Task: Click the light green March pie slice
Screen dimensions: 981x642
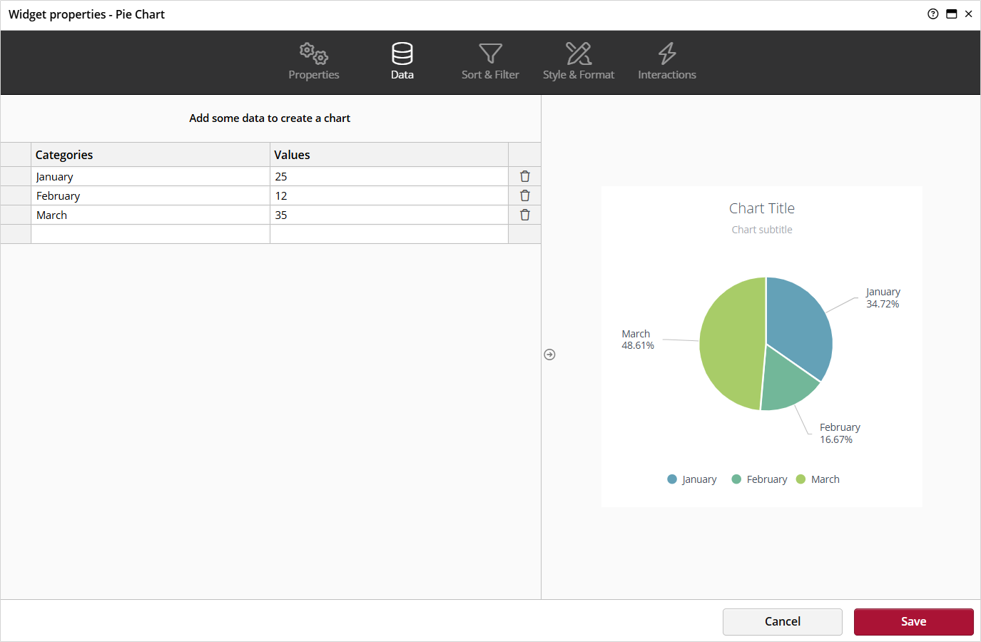Action: click(731, 344)
